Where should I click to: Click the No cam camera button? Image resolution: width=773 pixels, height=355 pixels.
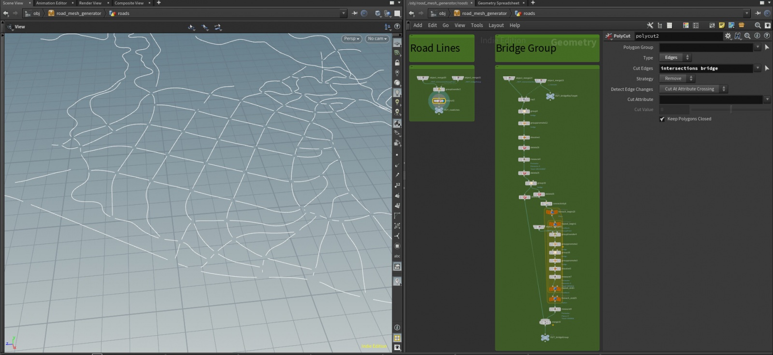point(377,39)
